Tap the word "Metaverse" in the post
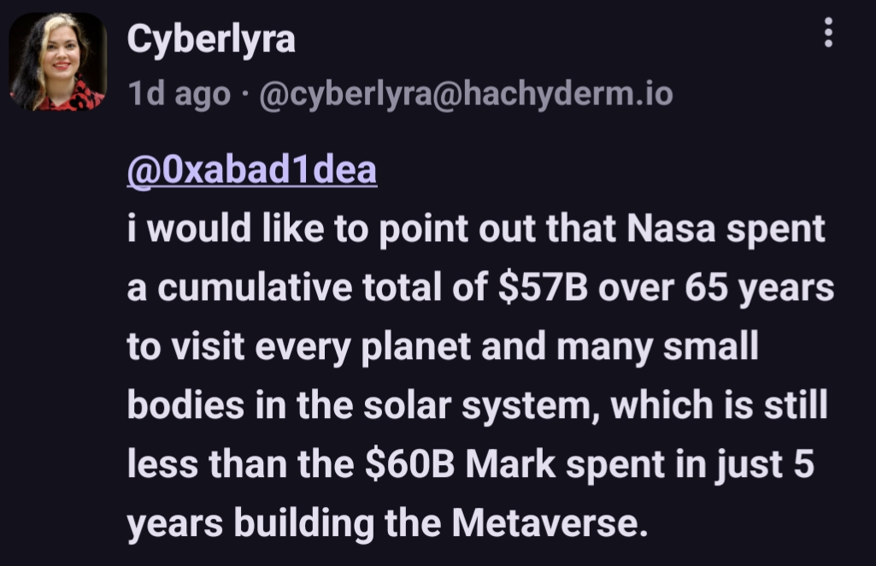 pyautogui.click(x=544, y=523)
